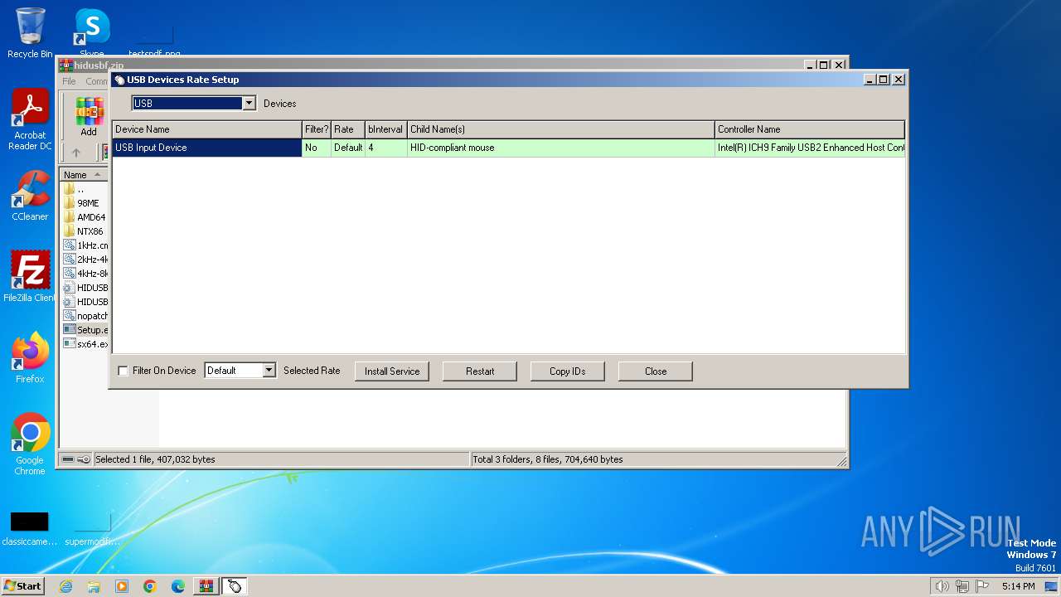Click the volume icon in system tray

(x=942, y=586)
